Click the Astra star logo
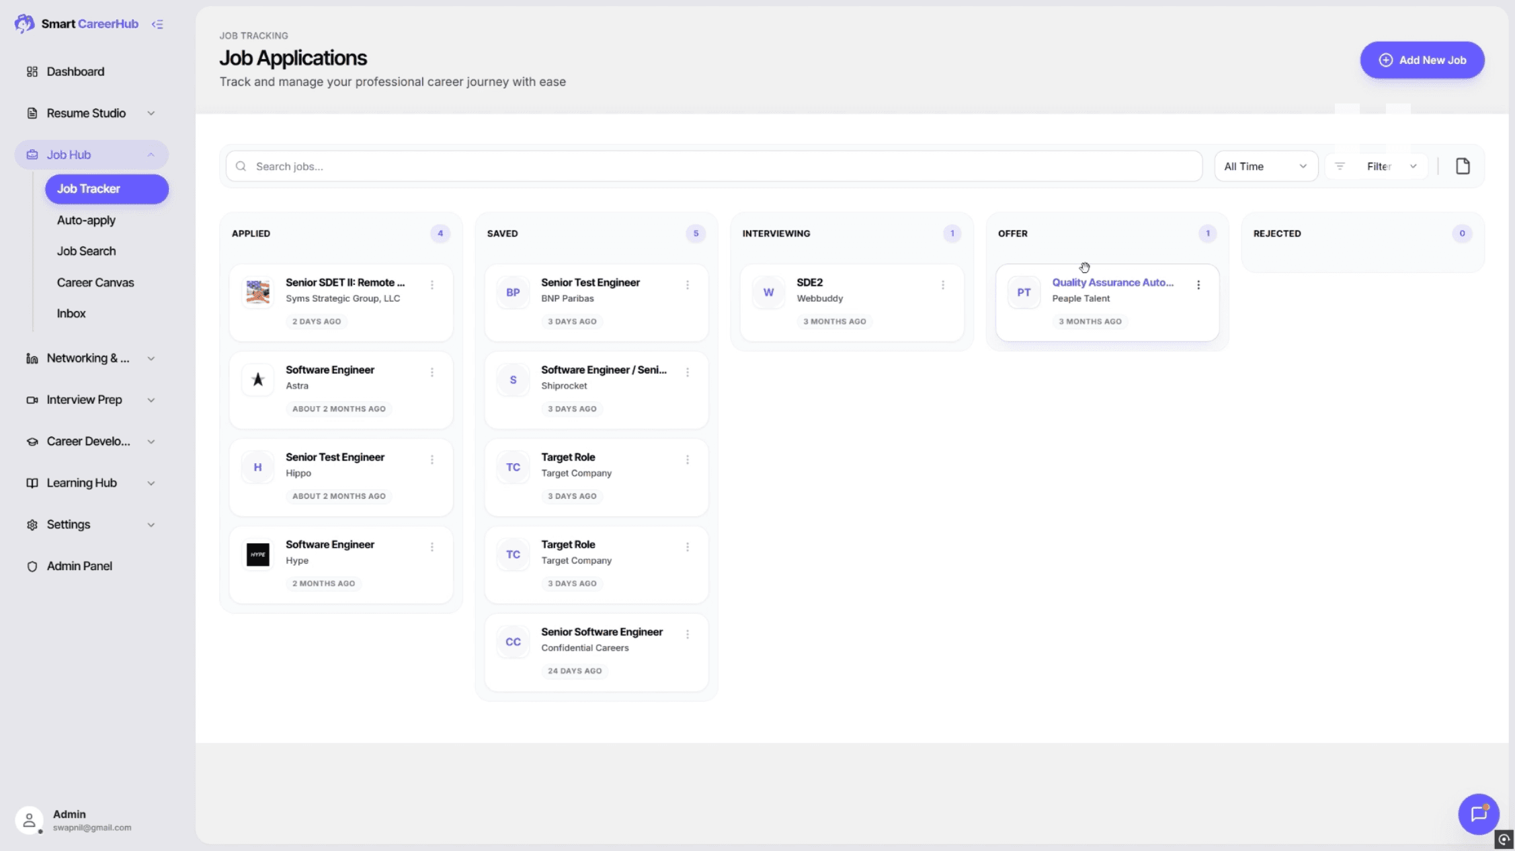 [257, 380]
